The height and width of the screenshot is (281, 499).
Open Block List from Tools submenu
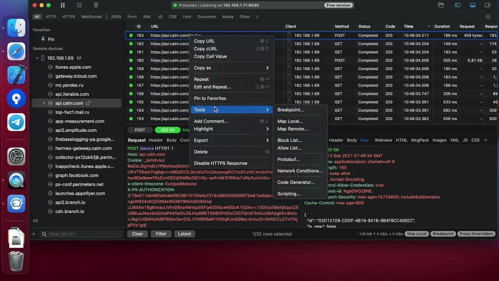pyautogui.click(x=300, y=140)
